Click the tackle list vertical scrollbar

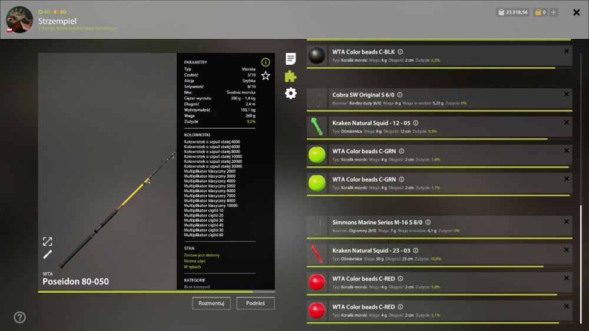581,265
